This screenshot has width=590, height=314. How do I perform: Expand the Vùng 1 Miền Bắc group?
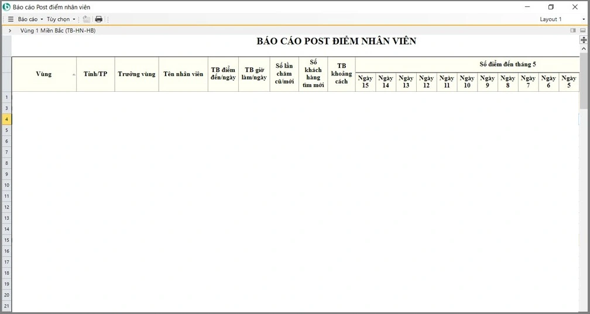(x=10, y=30)
